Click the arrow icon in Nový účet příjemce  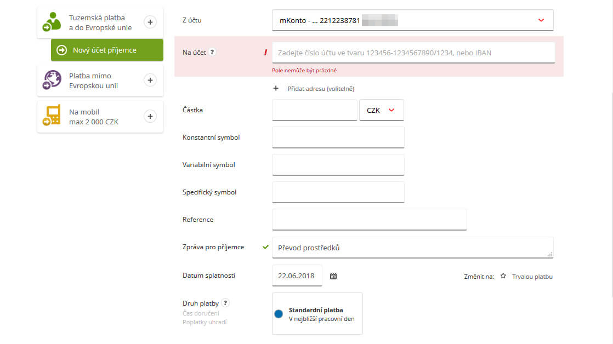[x=61, y=50]
